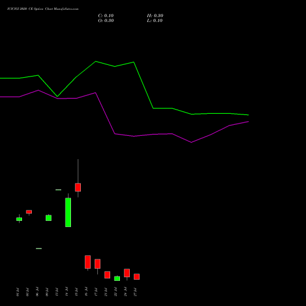Click the chart title text at top left
This screenshot has width=306, height=306.
tap(43, 9)
